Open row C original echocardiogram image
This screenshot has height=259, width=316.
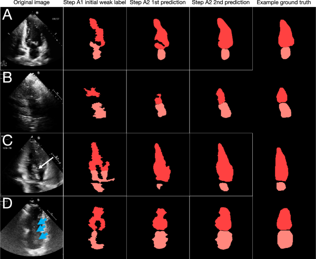(x=32, y=164)
